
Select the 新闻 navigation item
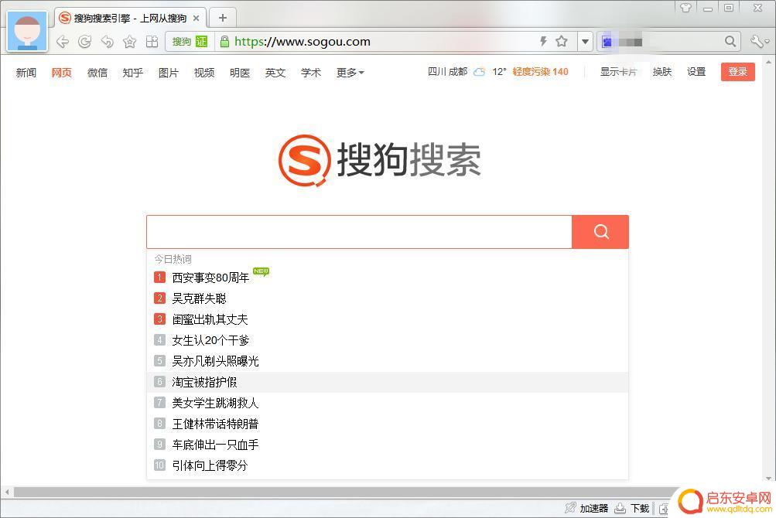(x=26, y=73)
